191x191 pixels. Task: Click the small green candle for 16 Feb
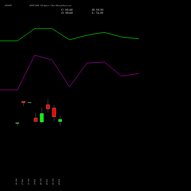point(17,123)
